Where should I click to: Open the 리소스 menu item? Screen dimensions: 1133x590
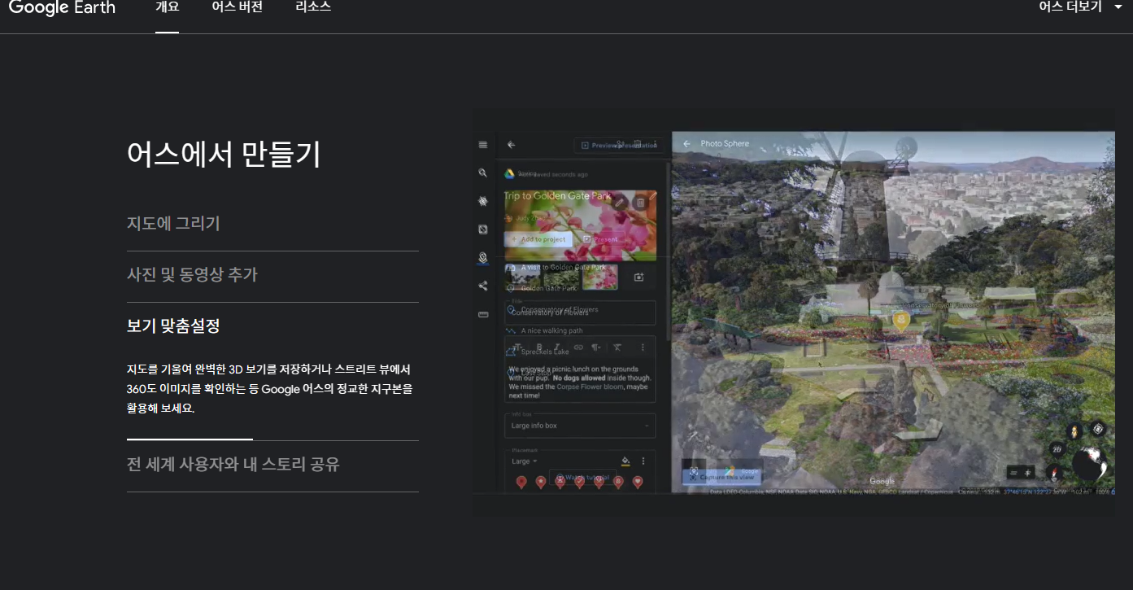tap(313, 7)
